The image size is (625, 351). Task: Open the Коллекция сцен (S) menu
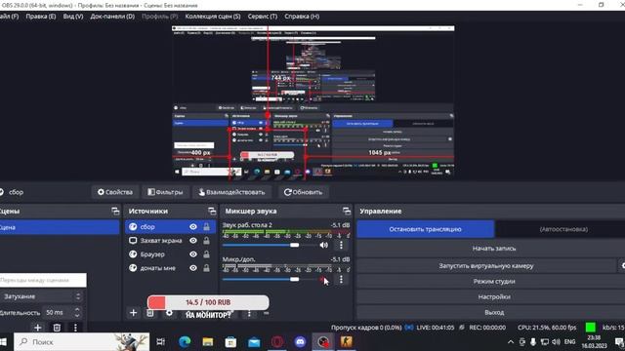[213, 17]
